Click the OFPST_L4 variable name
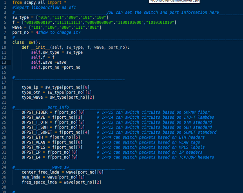 (31, 157)
